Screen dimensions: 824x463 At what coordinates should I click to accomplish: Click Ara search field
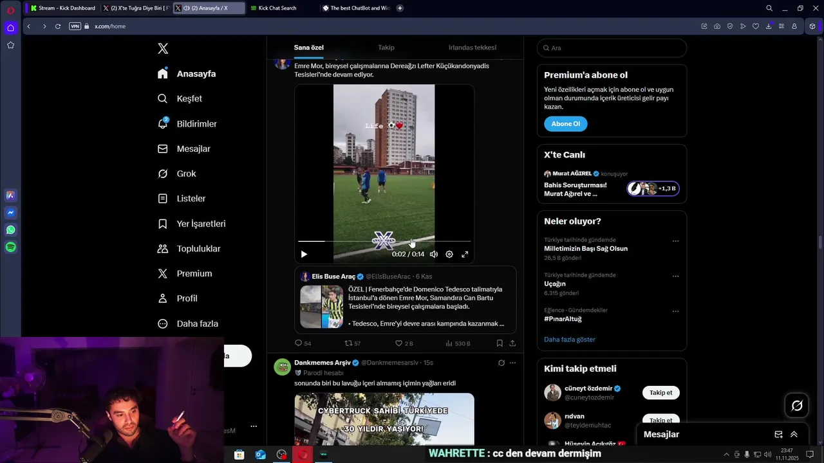point(612,48)
